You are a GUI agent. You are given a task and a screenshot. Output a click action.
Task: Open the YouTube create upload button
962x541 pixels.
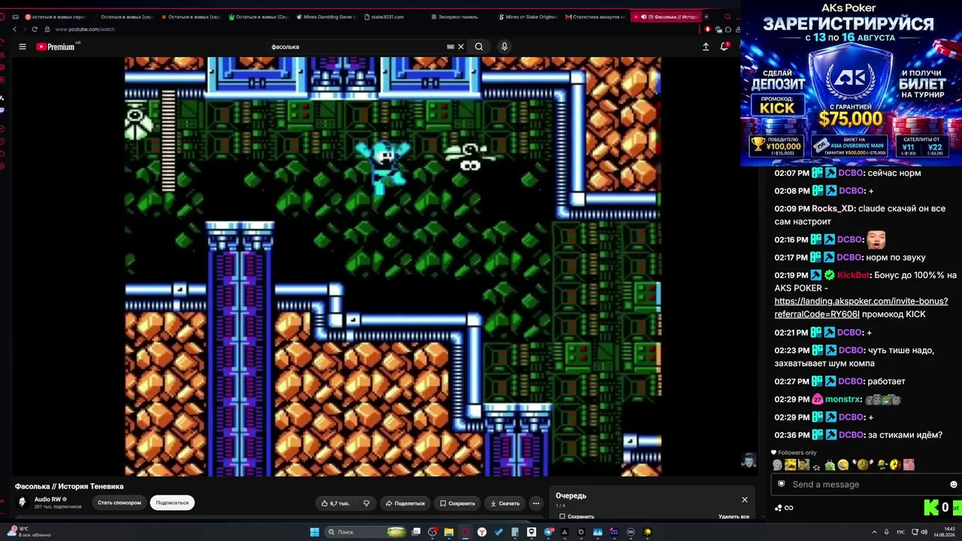(x=706, y=47)
